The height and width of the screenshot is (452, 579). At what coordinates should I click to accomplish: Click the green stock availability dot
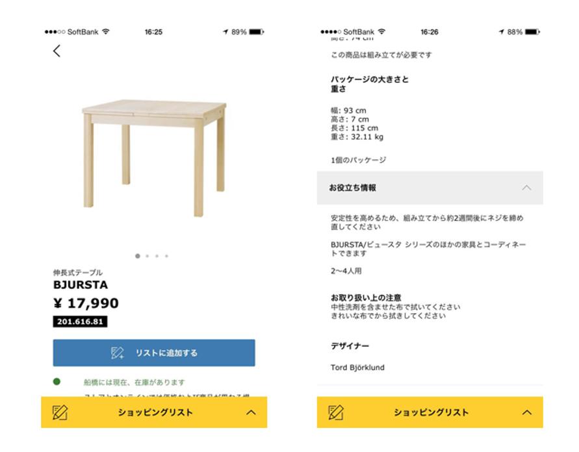point(57,382)
